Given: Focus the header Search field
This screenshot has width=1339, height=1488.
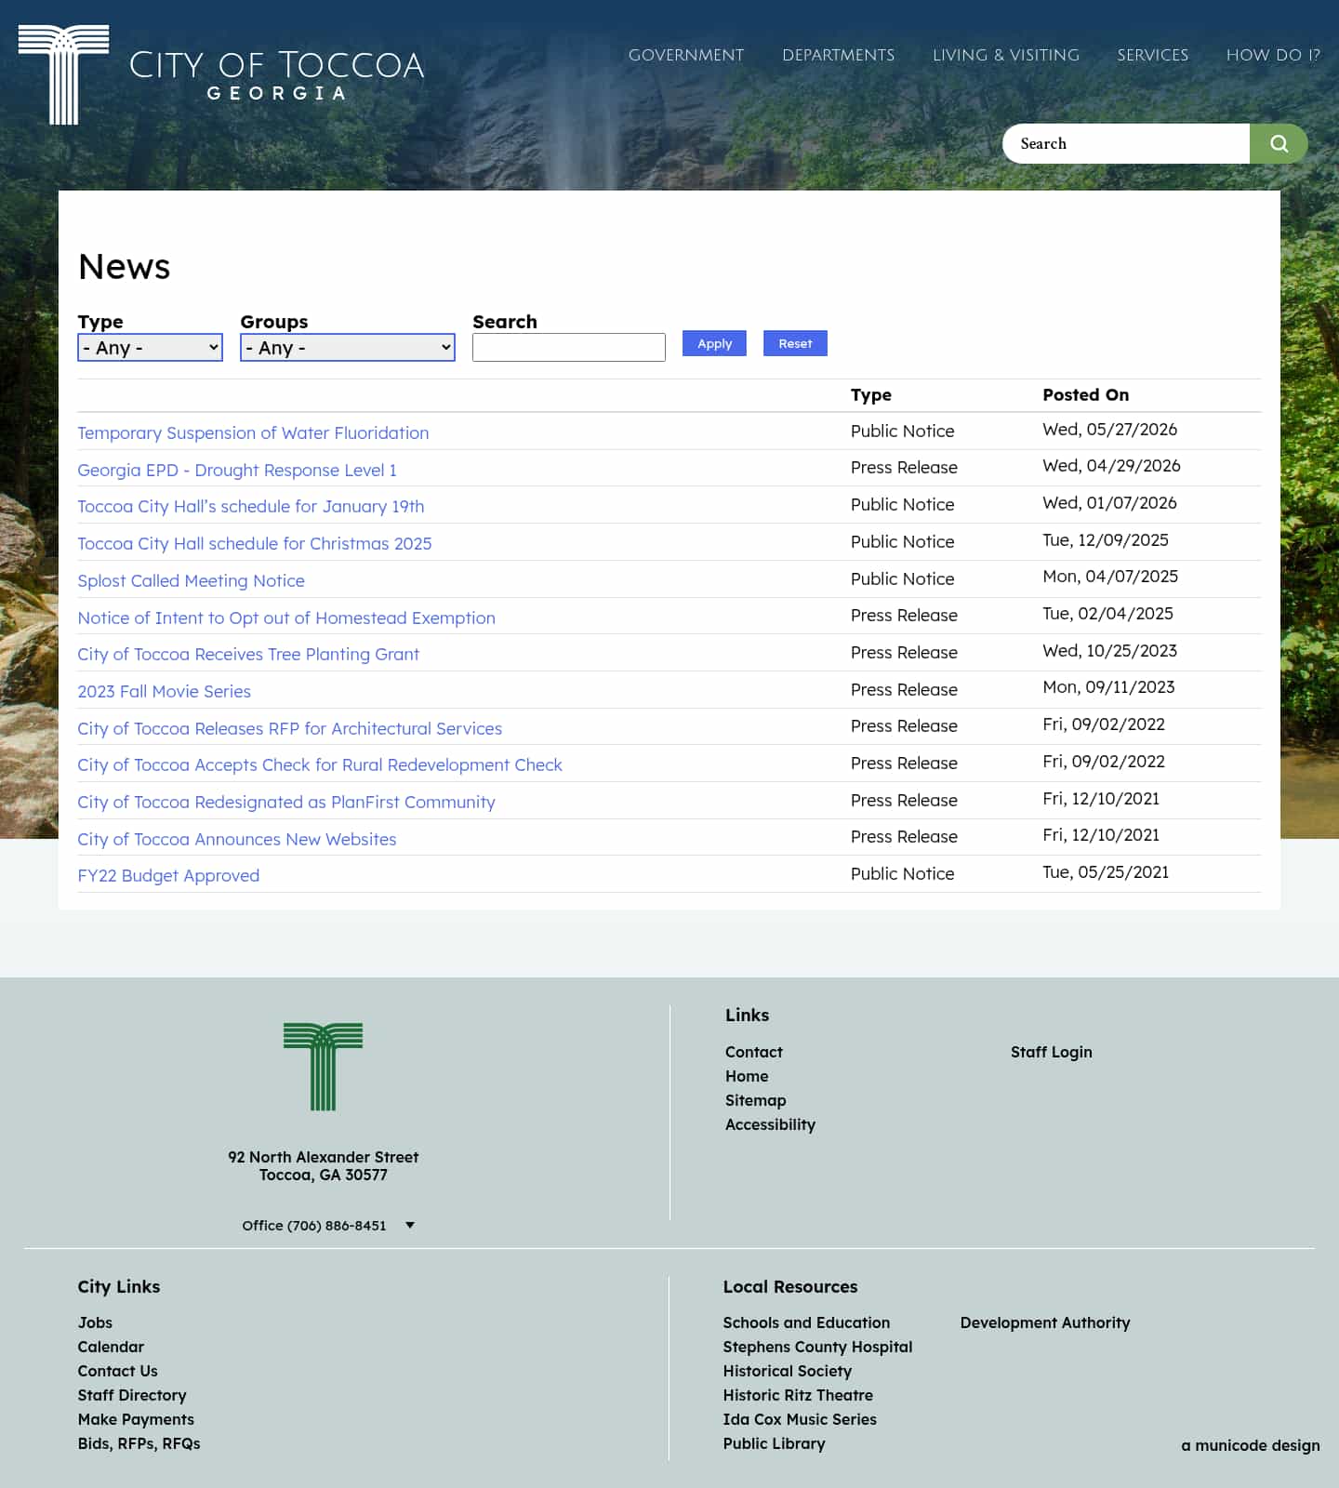Looking at the screenshot, I should coord(1126,143).
